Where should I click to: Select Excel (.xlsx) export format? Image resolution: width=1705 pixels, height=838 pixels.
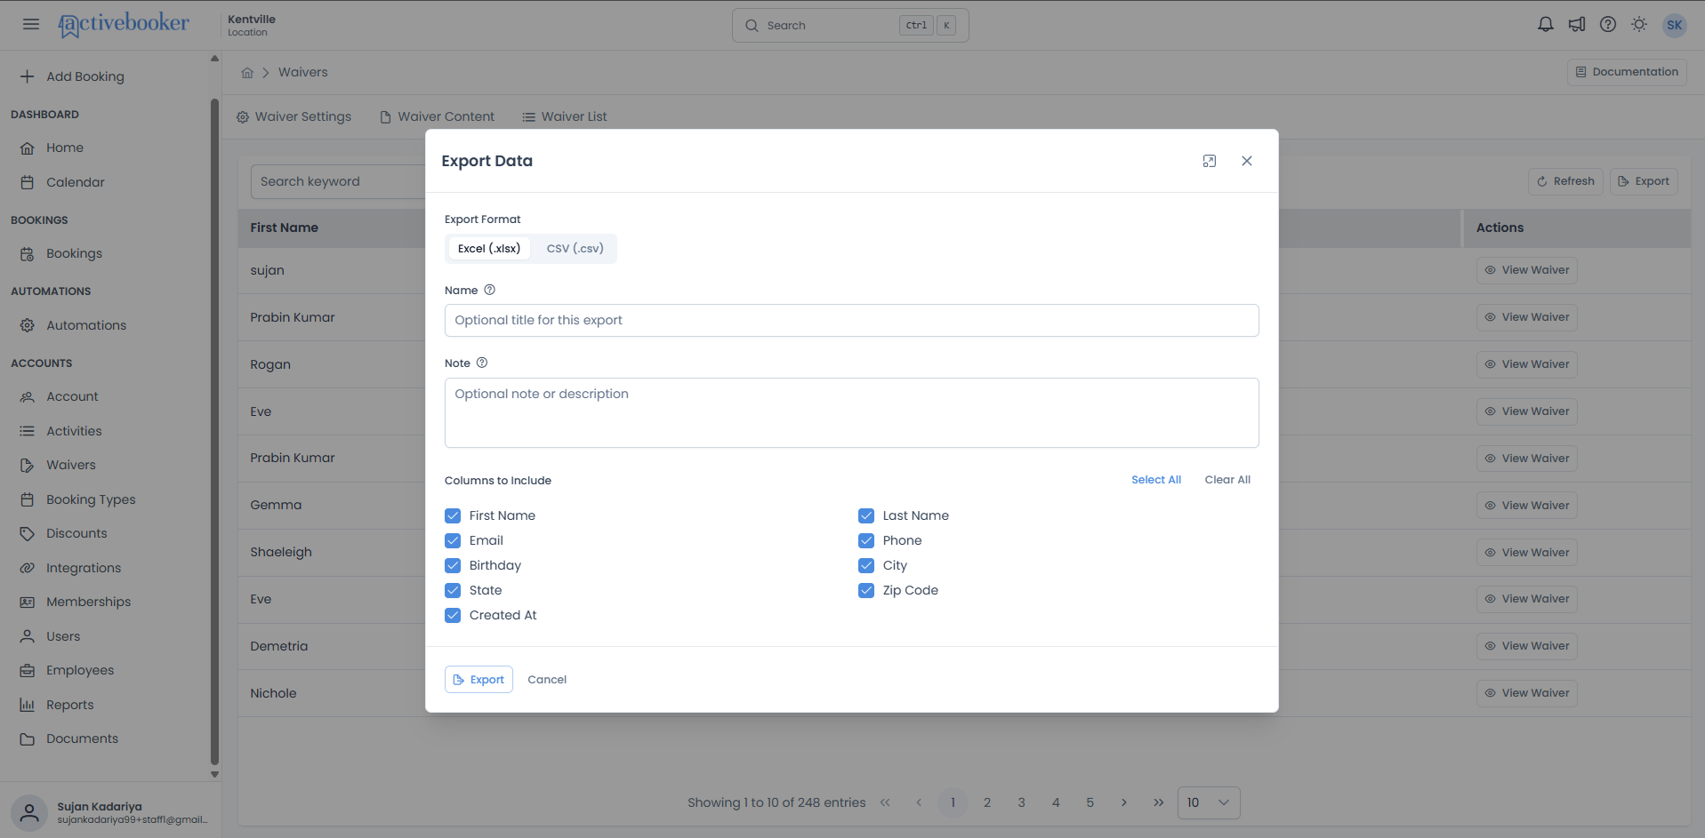pos(489,249)
